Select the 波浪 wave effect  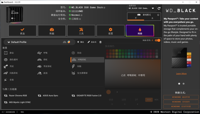(x=42, y=73)
